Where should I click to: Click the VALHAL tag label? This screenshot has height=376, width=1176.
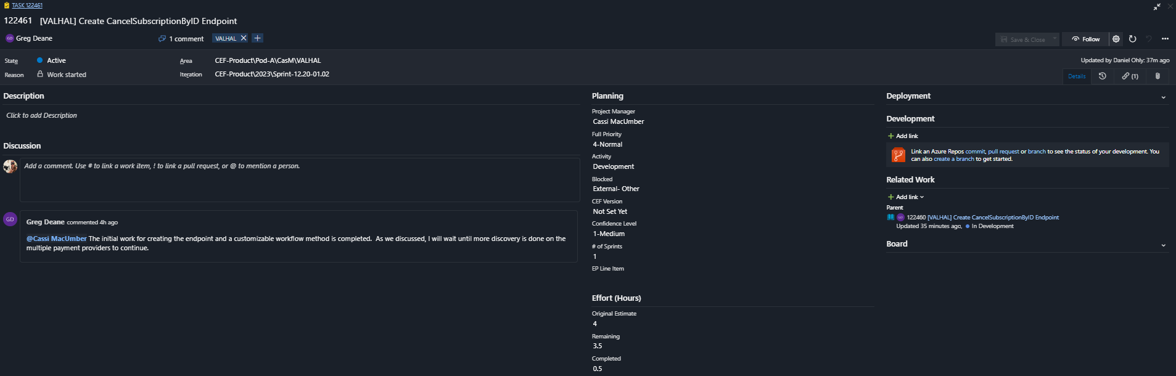pyautogui.click(x=226, y=38)
